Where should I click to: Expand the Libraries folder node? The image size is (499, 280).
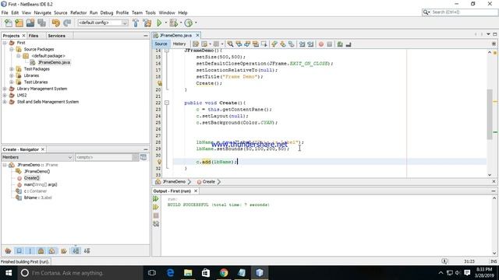click(x=12, y=75)
